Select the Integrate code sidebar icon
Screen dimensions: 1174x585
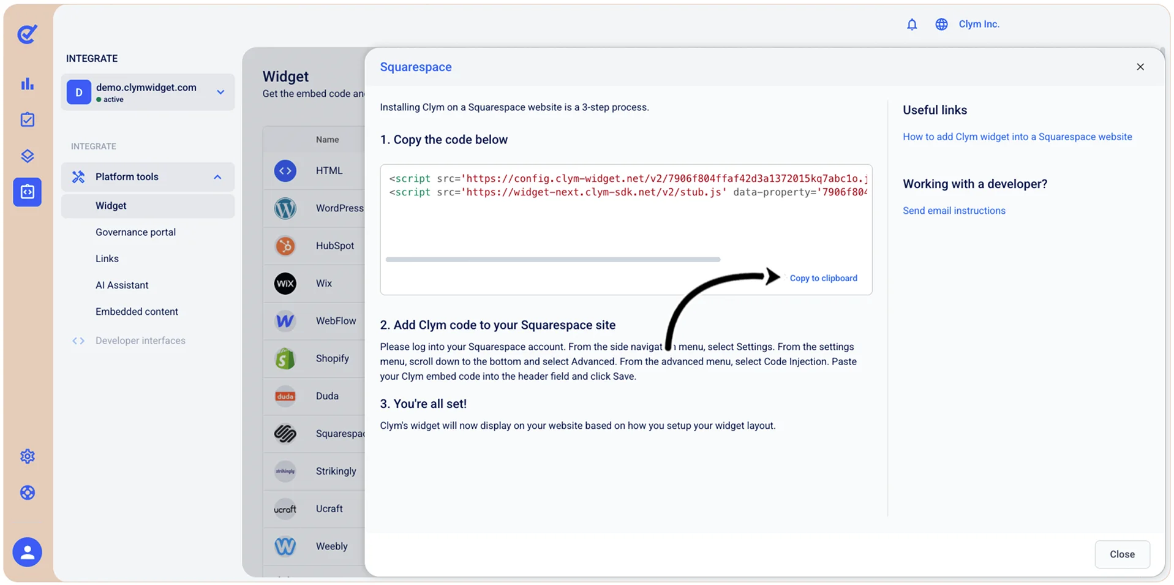coord(28,192)
